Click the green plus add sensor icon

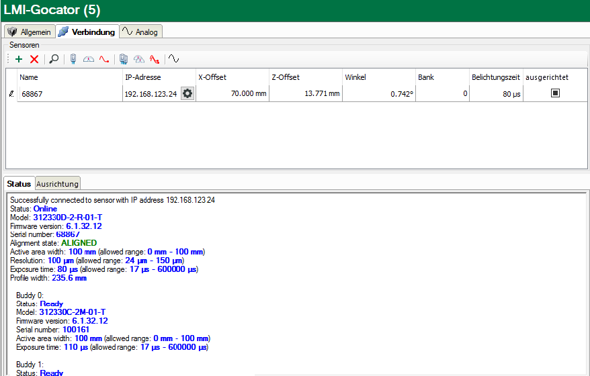tap(19, 59)
